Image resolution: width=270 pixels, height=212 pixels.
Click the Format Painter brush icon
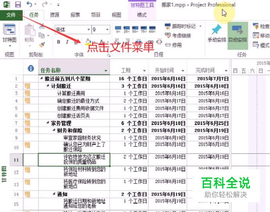(42, 45)
